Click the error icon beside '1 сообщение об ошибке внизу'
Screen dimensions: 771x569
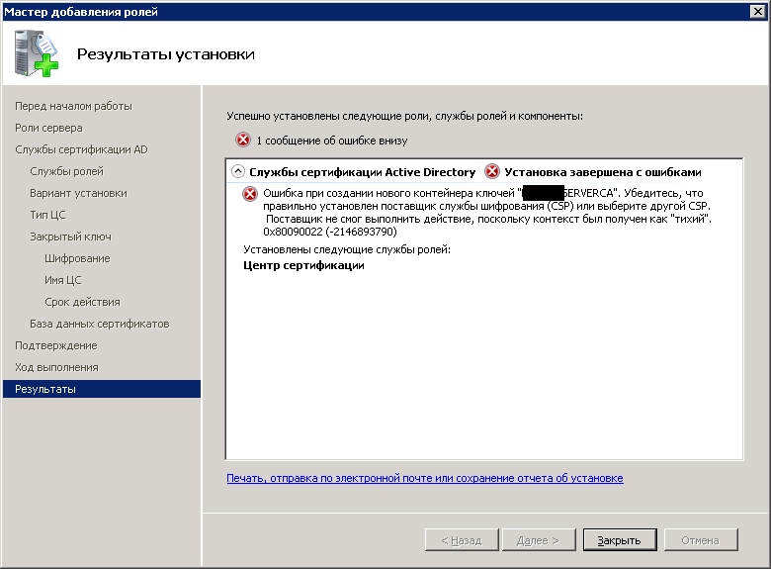tap(243, 141)
